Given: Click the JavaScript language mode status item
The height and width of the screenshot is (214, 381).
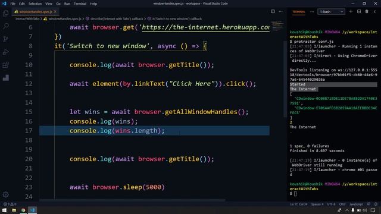Looking at the screenshot, I should 356,204.
